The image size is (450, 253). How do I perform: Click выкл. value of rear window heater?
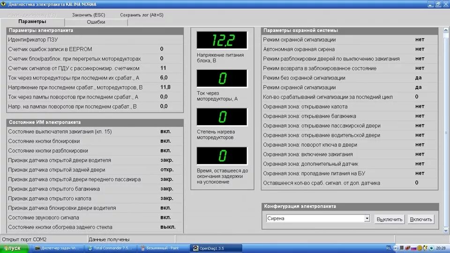click(x=168, y=227)
